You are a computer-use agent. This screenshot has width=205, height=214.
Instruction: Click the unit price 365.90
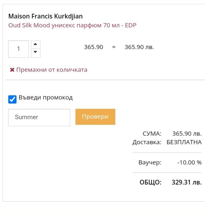(x=94, y=47)
